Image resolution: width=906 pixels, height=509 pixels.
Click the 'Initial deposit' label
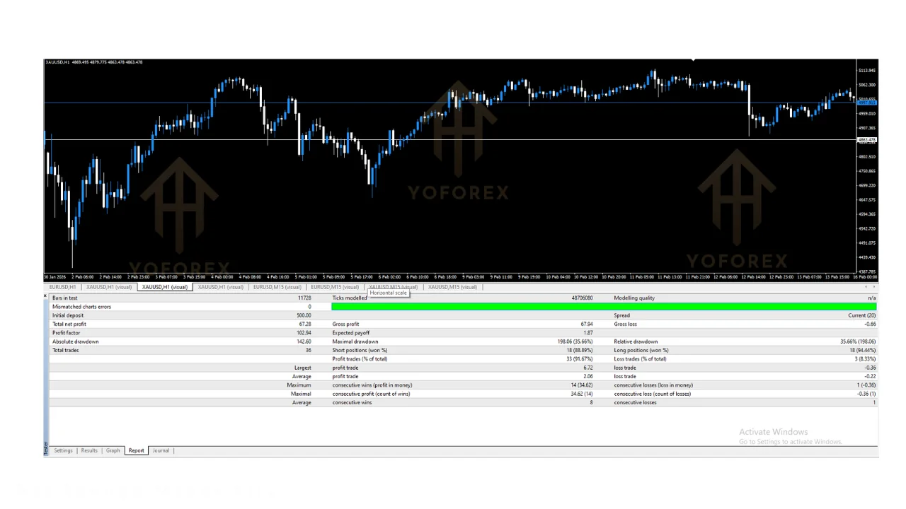68,315
